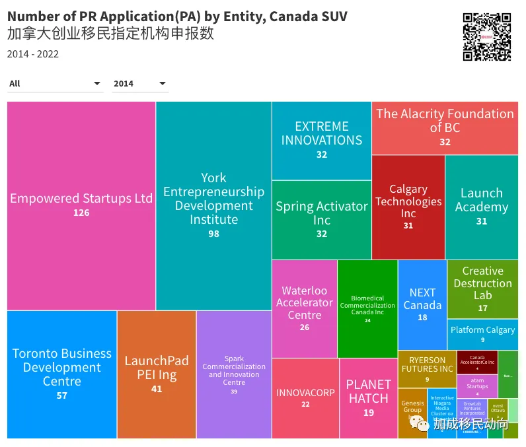Open the 2014 year selector dropdown
Image resolution: width=526 pixels, height=447 pixels.
[x=140, y=83]
